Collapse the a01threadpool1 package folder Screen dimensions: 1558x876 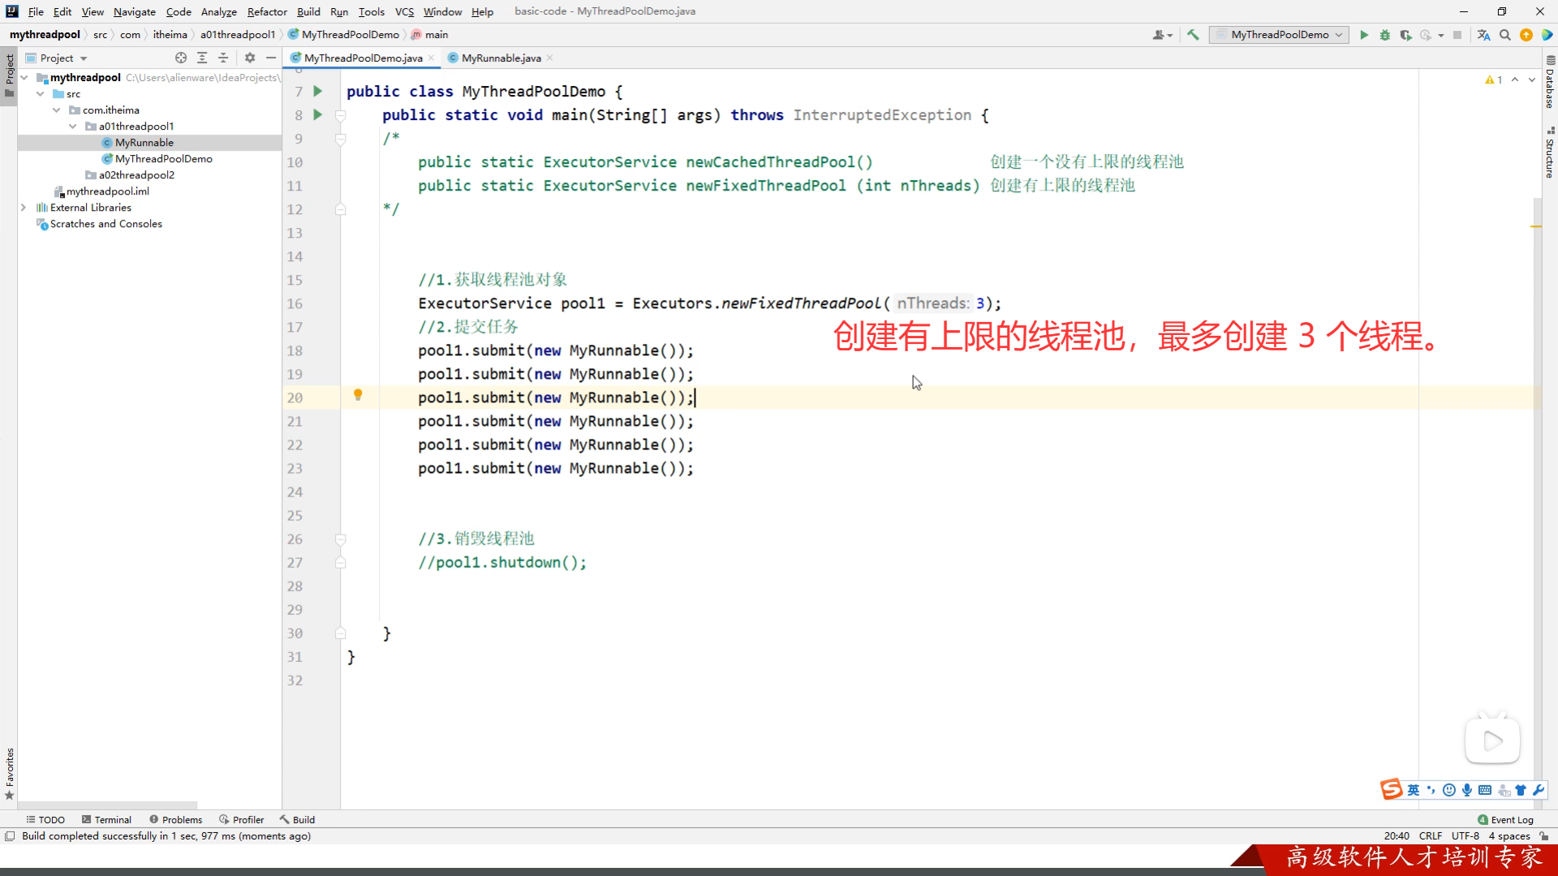(x=73, y=127)
